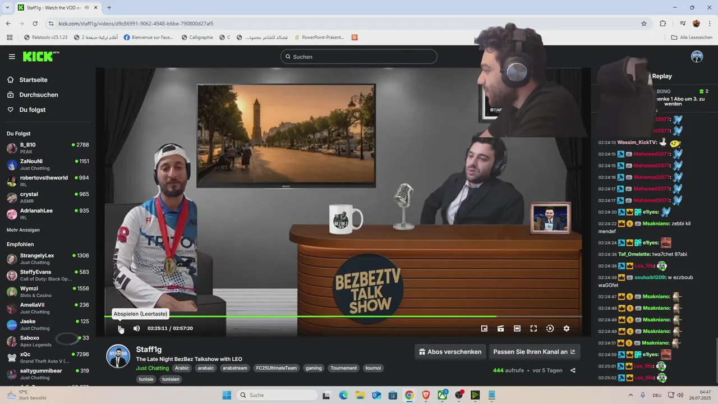The width and height of the screenshot is (718, 404).
Task: Open AmeliaVII recommended channel
Action: pyautogui.click(x=48, y=308)
